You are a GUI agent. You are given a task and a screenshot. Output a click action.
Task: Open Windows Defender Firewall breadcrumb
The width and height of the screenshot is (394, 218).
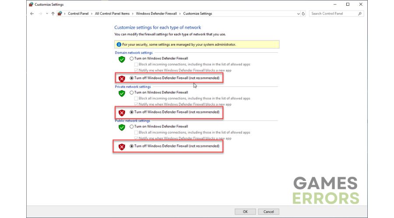click(156, 14)
